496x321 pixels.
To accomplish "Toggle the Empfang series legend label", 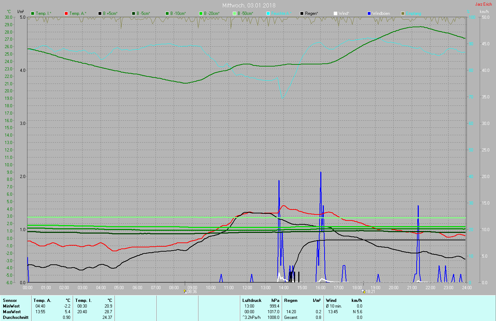I will [413, 13].
